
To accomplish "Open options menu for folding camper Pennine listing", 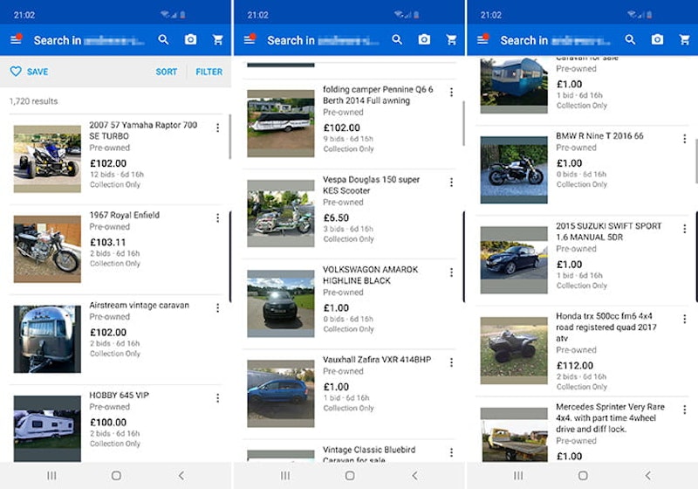I will click(x=451, y=93).
